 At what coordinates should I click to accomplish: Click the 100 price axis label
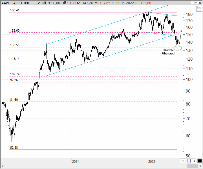tap(189, 80)
